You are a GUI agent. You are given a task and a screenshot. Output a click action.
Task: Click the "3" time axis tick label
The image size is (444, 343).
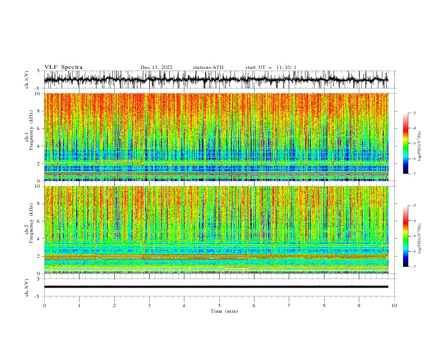(x=149, y=305)
